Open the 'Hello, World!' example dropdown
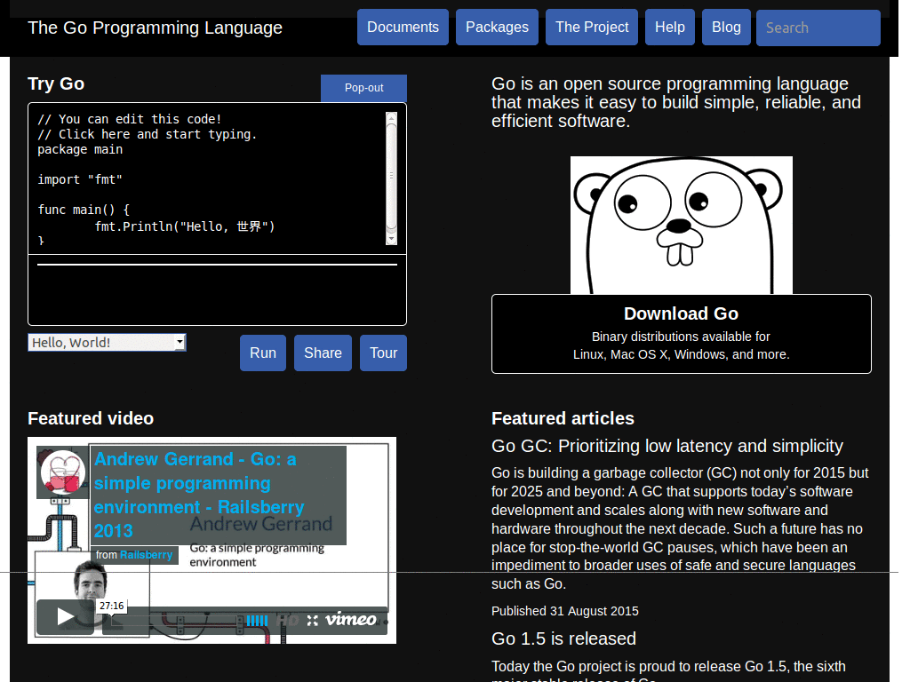 [x=107, y=342]
